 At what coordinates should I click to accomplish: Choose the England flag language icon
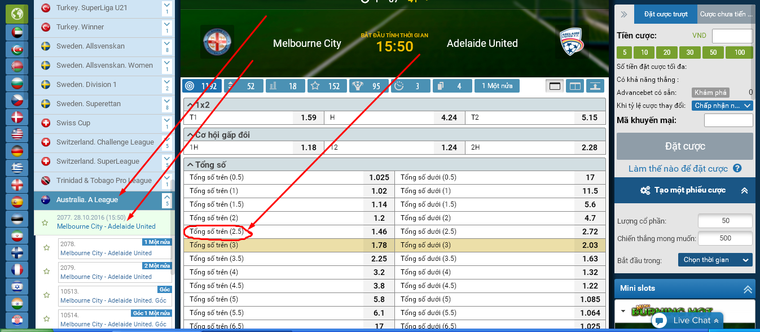point(17,185)
